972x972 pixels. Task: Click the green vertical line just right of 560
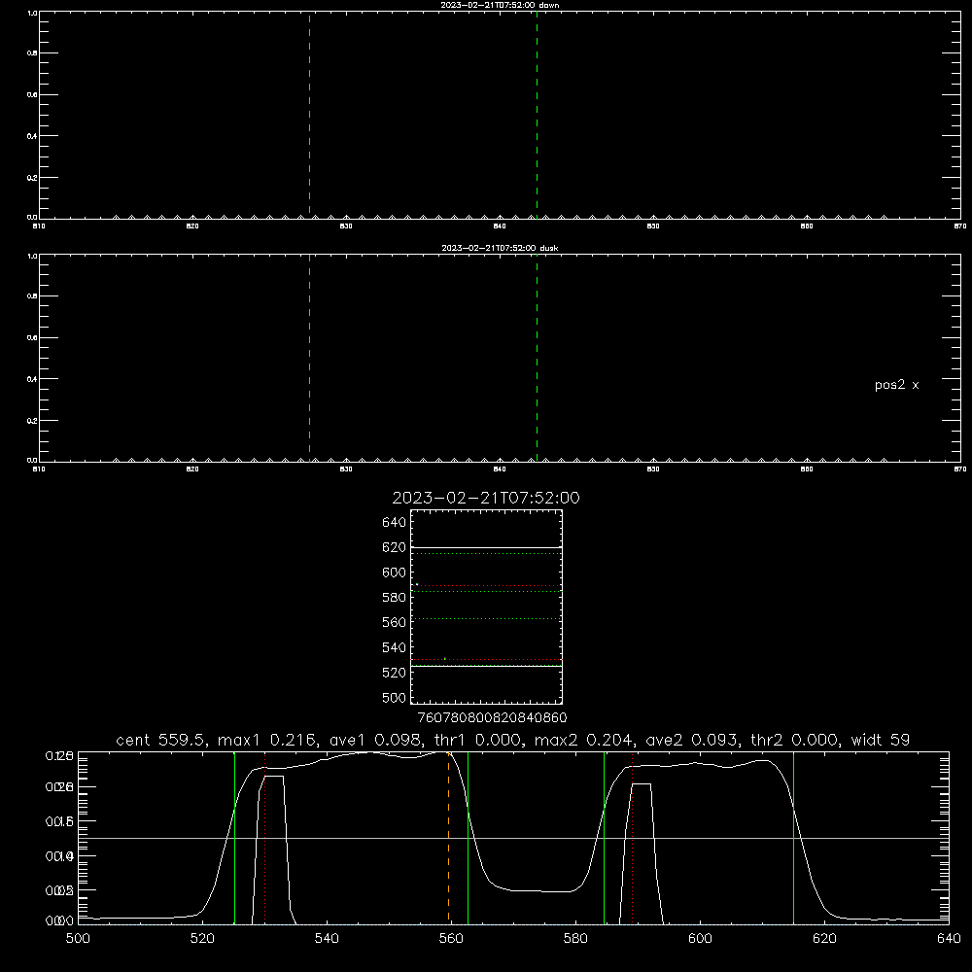pos(469,837)
